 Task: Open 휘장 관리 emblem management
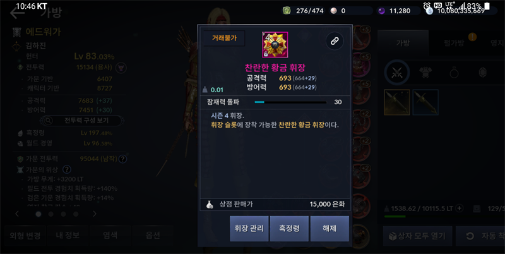tap(249, 229)
